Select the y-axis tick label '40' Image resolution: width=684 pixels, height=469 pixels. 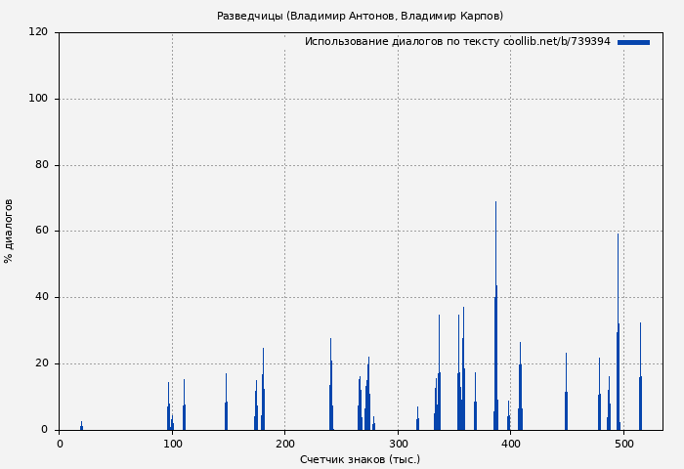(x=42, y=297)
